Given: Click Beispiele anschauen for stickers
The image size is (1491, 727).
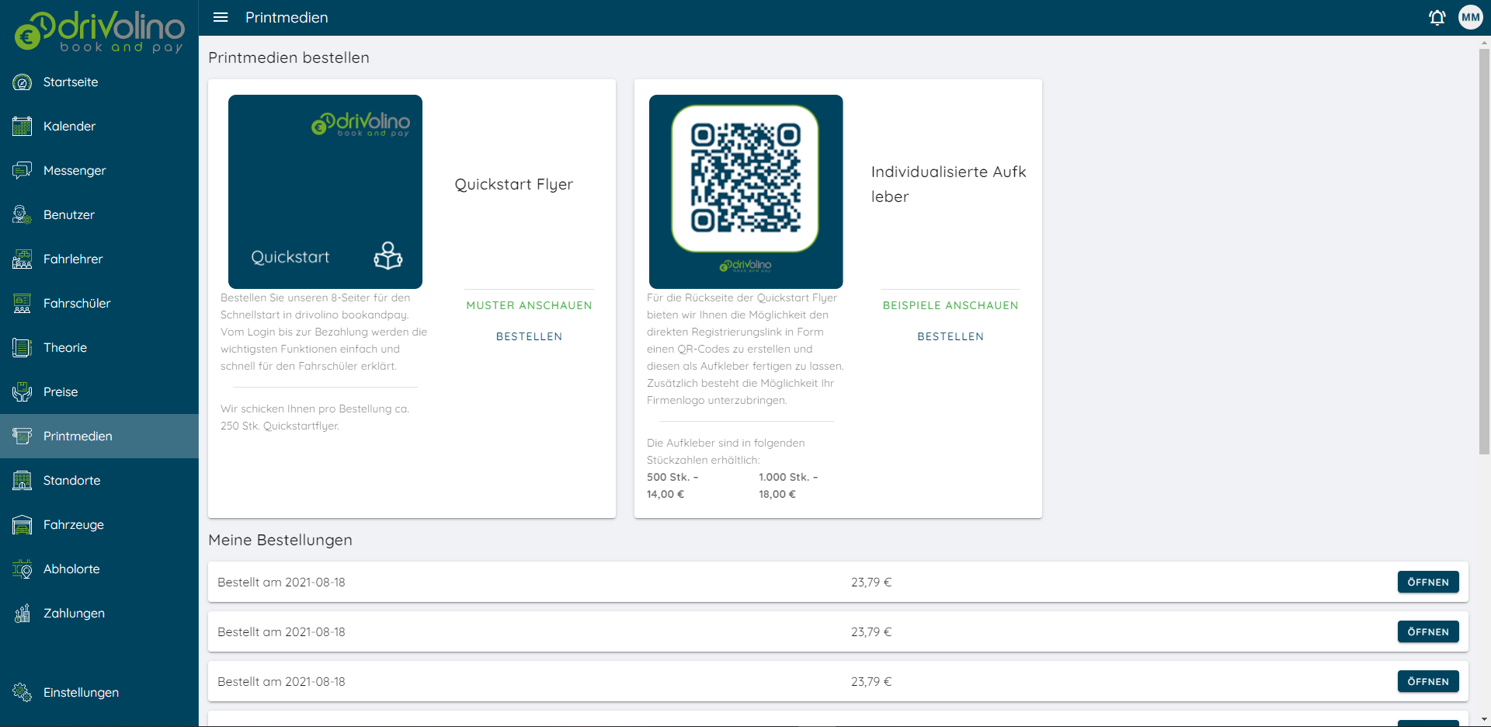Looking at the screenshot, I should coord(950,305).
